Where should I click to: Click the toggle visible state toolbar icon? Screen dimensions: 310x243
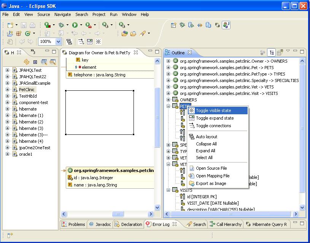99,42
